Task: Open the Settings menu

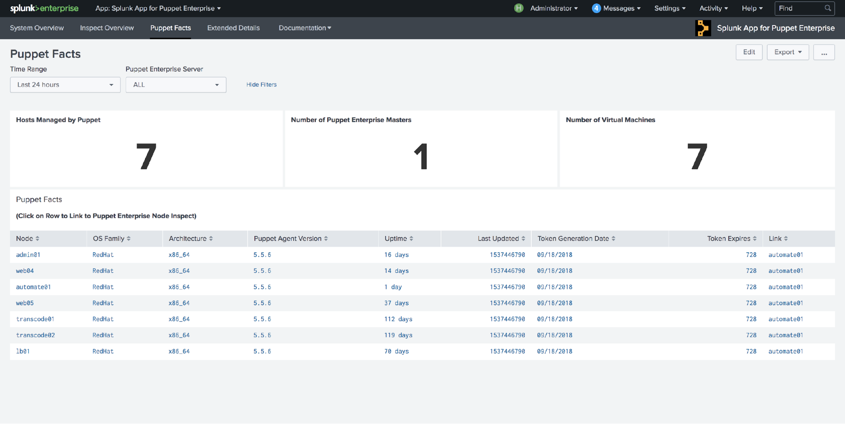Action: [670, 8]
